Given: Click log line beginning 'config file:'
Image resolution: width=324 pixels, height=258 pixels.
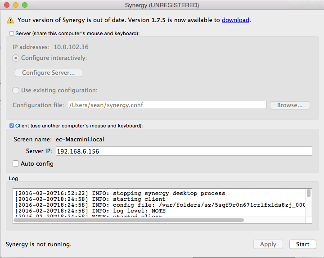Looking at the screenshot, I should pyautogui.click(x=160, y=205).
